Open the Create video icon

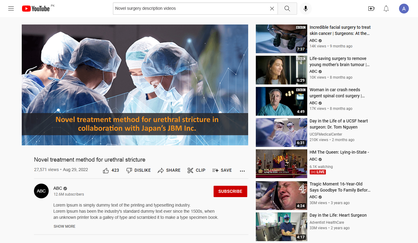click(371, 8)
